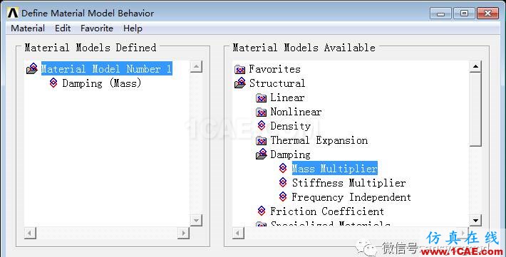506x257 pixels.
Task: Select the Mass Multiplier model
Action: point(335,168)
